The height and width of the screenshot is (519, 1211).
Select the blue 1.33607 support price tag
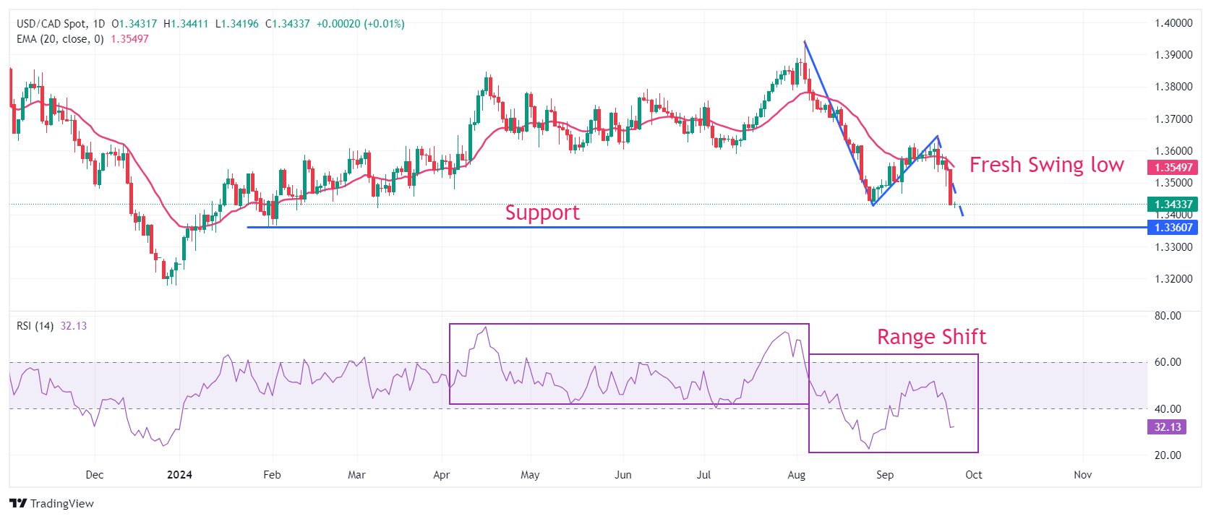[x=1172, y=228]
